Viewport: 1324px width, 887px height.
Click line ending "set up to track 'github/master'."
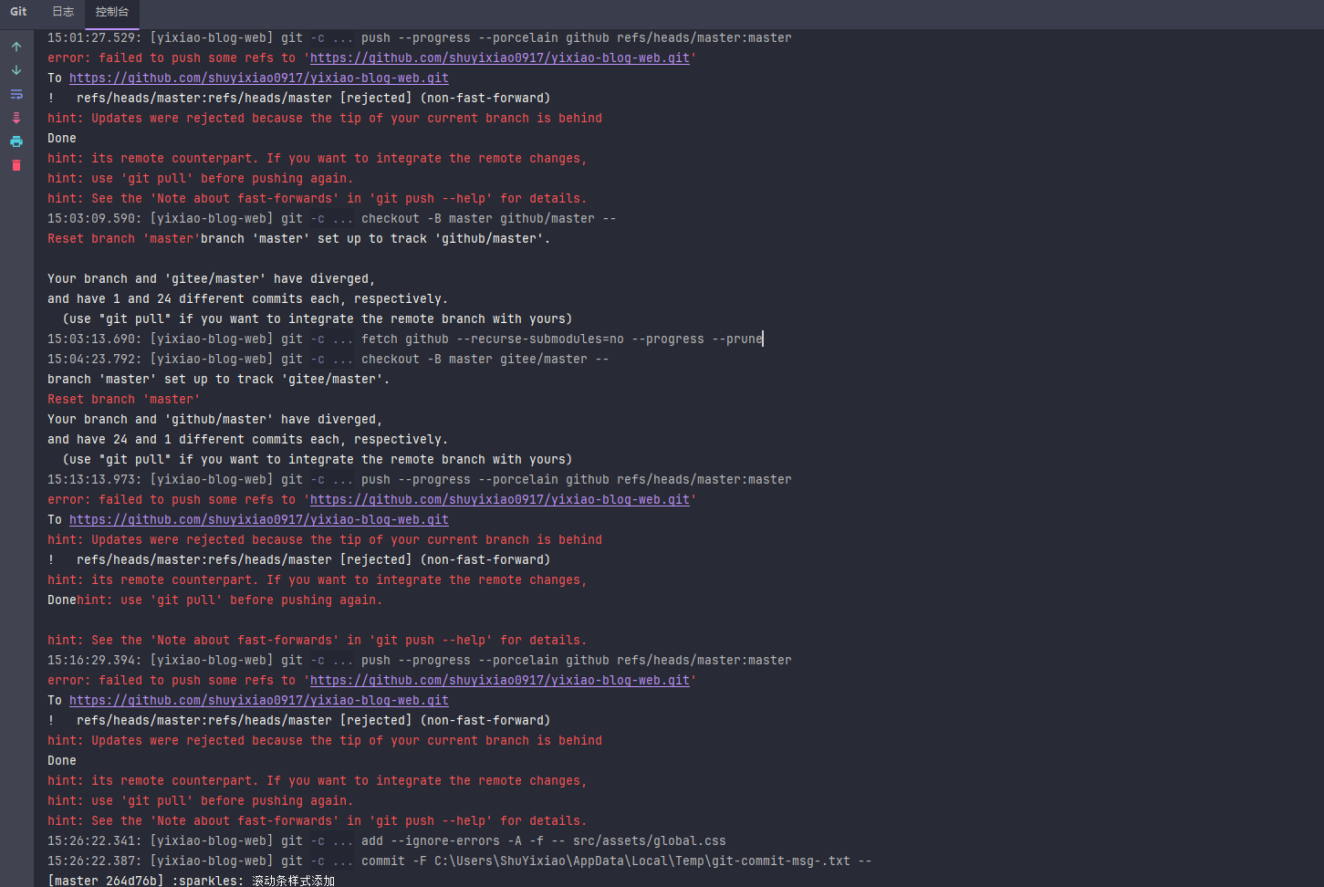click(x=299, y=238)
